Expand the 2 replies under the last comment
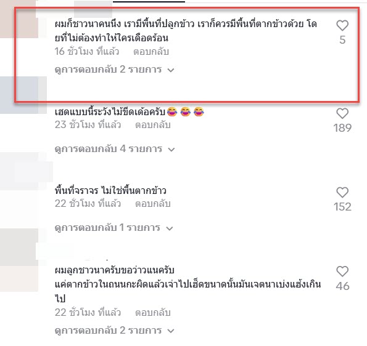 [115, 331]
